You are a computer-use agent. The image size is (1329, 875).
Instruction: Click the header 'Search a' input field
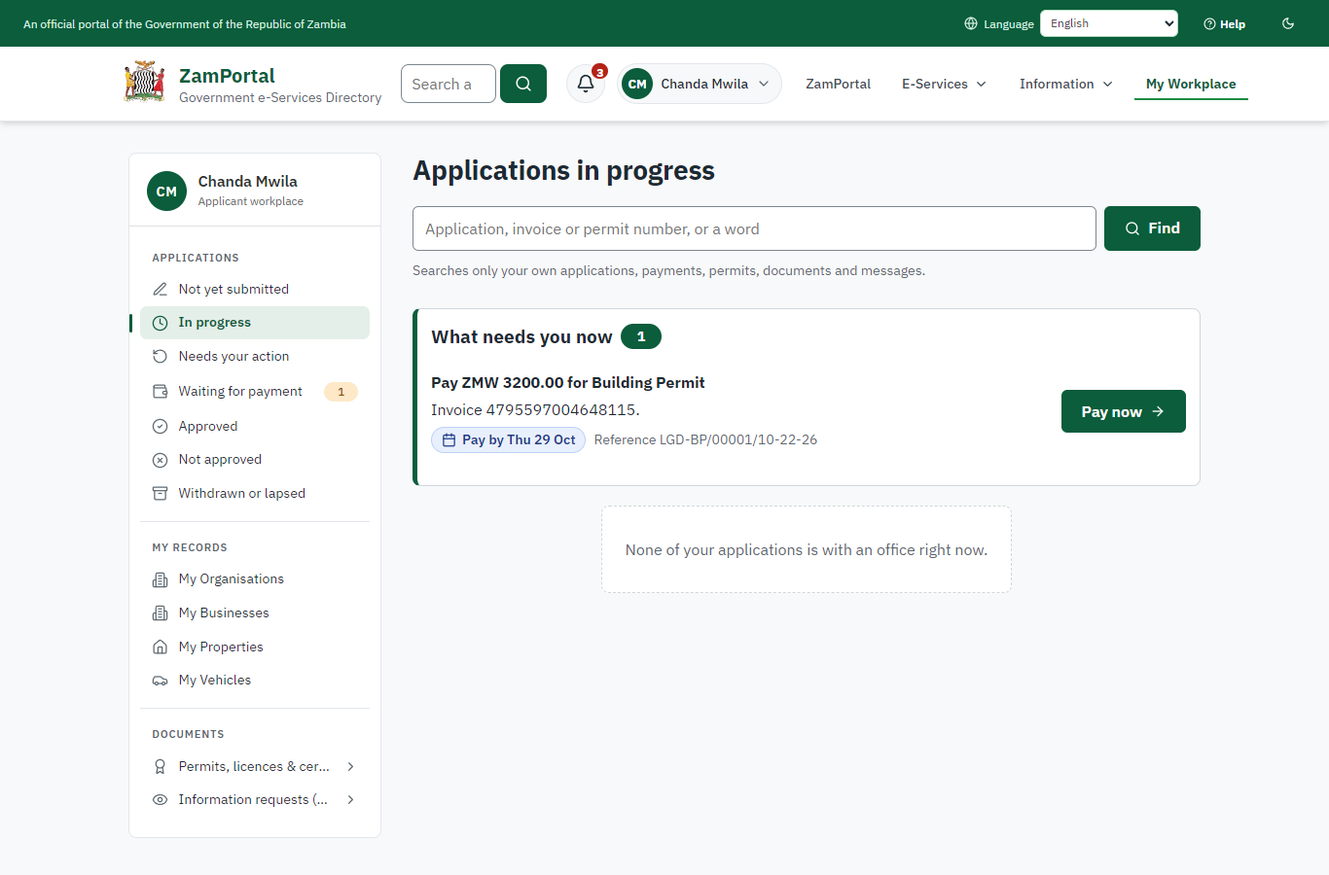[449, 84]
